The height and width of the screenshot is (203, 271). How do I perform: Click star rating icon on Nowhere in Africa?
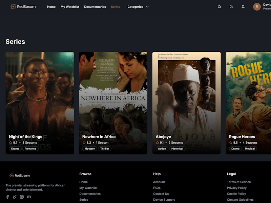pos(84,142)
